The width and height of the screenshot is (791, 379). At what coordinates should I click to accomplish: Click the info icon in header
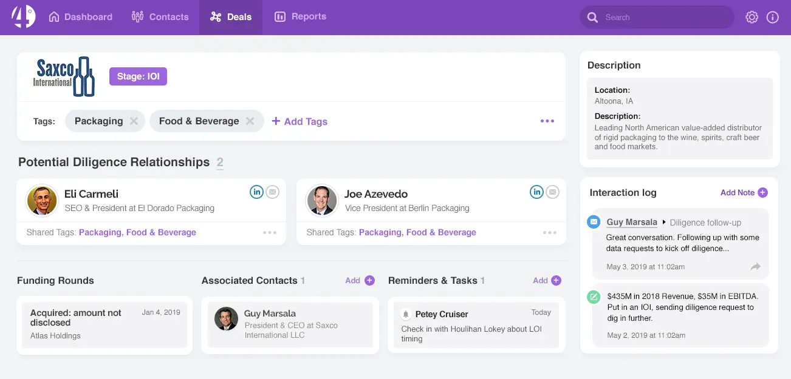773,17
